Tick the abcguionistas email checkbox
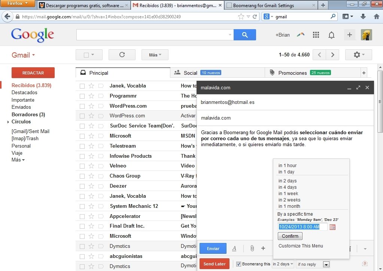 point(82,256)
